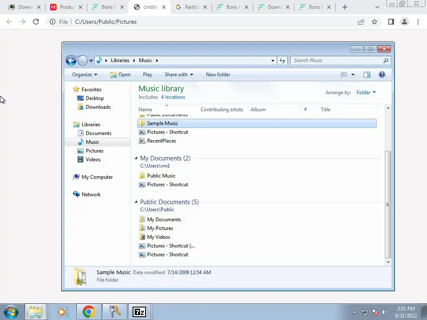Select the music note icon in address bar
Image resolution: width=427 pixels, height=320 pixels.
click(x=99, y=60)
